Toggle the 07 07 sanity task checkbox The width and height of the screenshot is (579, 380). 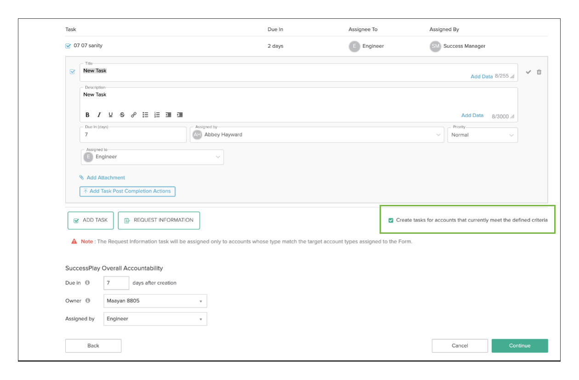pyautogui.click(x=68, y=46)
